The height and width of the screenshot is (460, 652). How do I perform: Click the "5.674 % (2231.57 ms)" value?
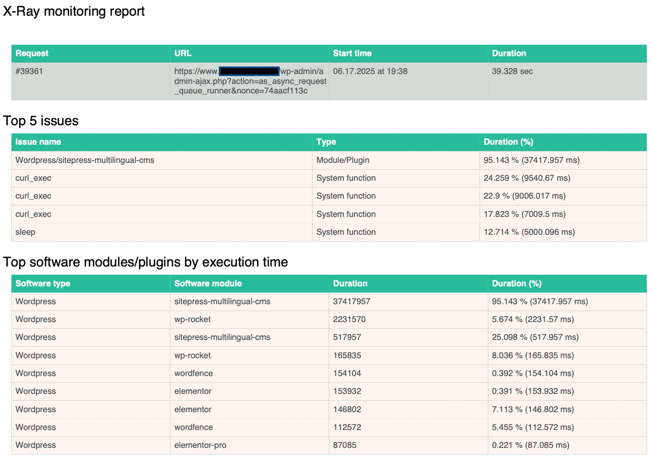click(533, 319)
